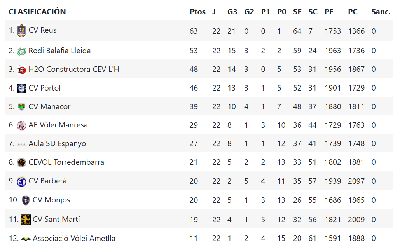
Task: Click the Rodi Balafia Lleida green logo
Action: pos(21,51)
